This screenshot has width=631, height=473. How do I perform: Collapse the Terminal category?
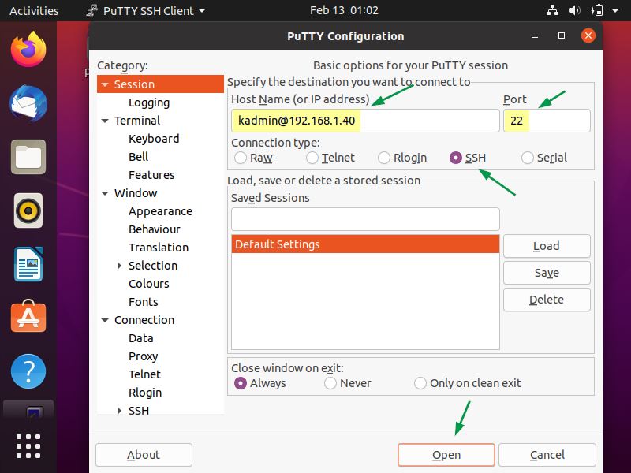coord(105,121)
